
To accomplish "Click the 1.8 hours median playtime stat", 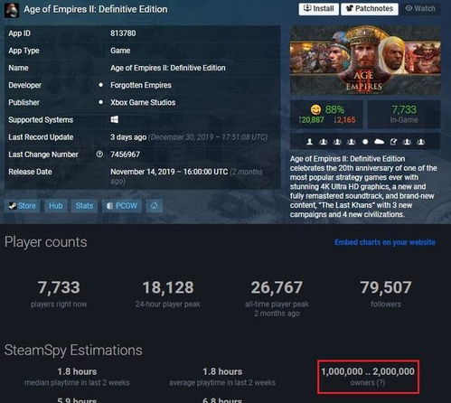I will coord(77,377).
